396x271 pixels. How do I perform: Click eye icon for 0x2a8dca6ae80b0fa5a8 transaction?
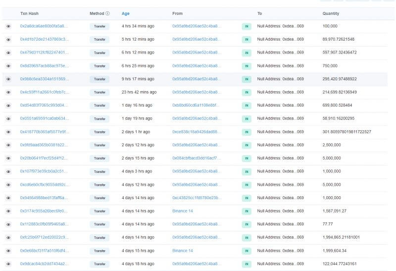pyautogui.click(x=8, y=26)
